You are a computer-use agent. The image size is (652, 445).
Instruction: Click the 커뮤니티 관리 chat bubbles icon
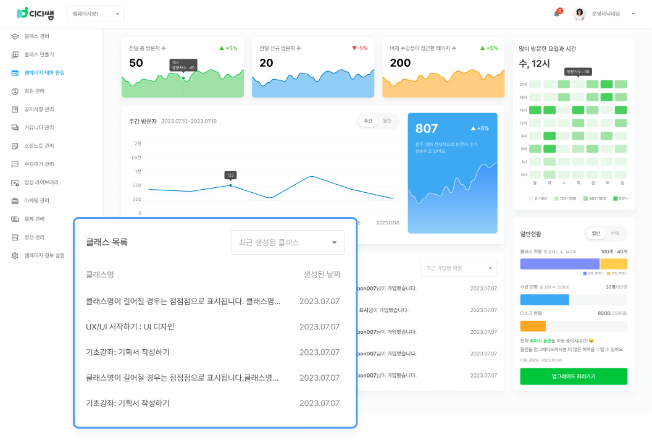tap(15, 127)
